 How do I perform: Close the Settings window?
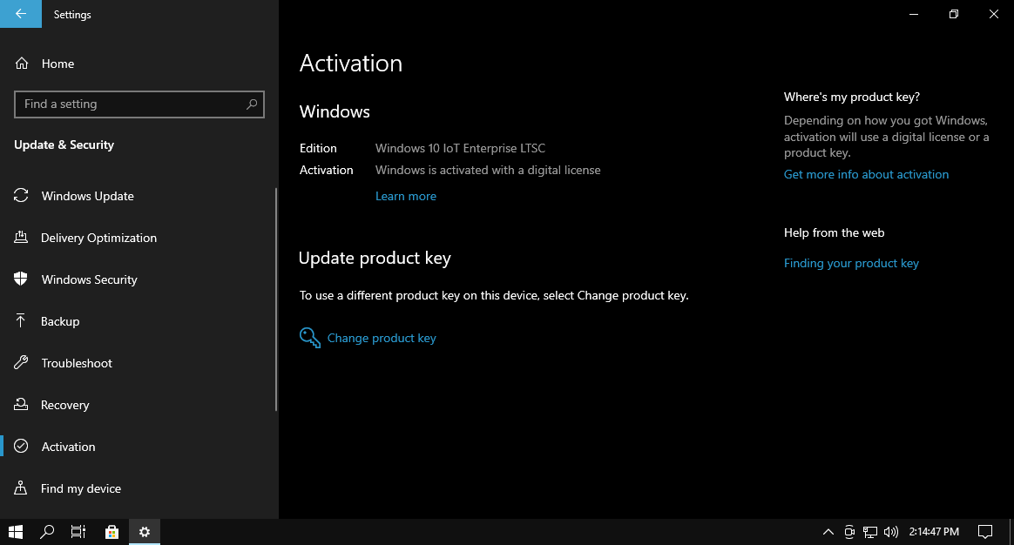[x=994, y=14]
